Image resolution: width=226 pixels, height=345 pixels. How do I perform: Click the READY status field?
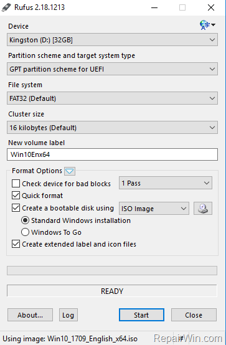pyautogui.click(x=112, y=291)
